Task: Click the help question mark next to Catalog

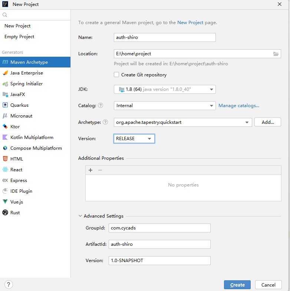Action: coord(100,106)
